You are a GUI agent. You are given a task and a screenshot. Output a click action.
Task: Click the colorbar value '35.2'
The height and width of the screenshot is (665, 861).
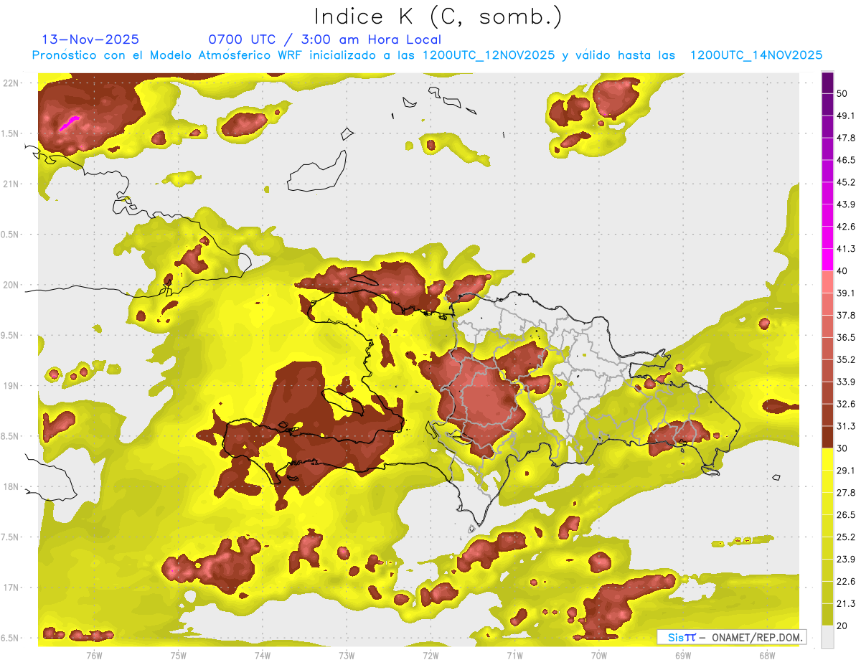click(x=846, y=359)
